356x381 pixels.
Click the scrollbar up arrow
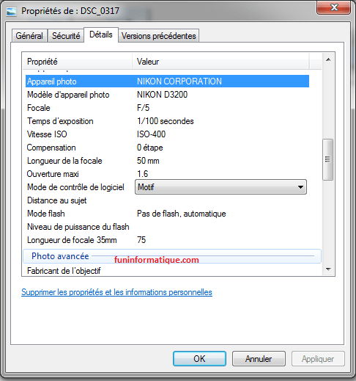328,59
